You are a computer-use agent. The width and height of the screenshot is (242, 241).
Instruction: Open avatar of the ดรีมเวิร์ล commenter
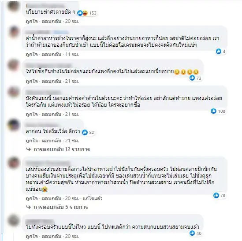click(14, 125)
